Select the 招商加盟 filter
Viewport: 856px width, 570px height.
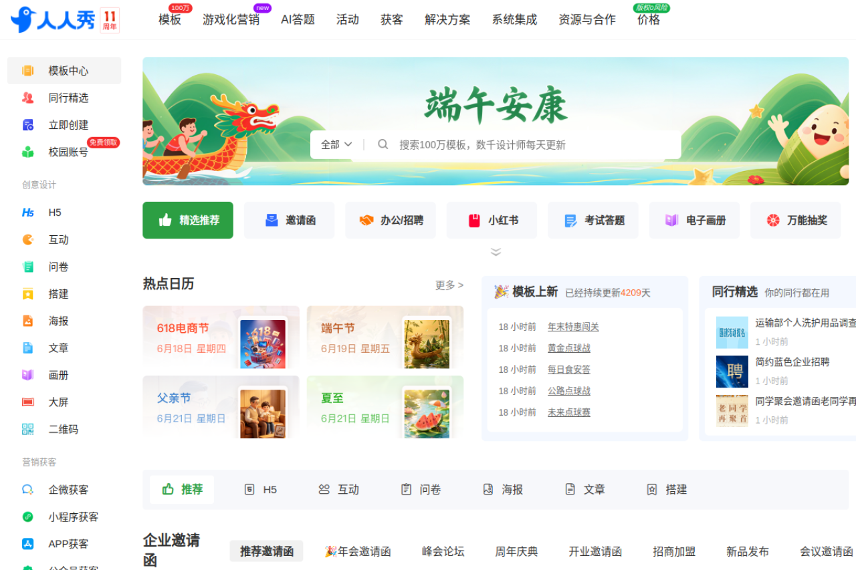tap(675, 551)
